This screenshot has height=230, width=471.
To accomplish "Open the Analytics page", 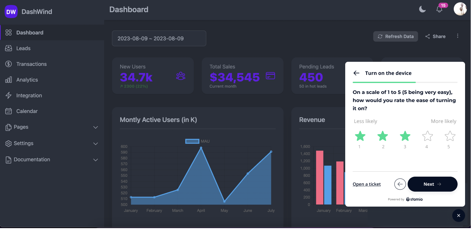I will (x=27, y=80).
